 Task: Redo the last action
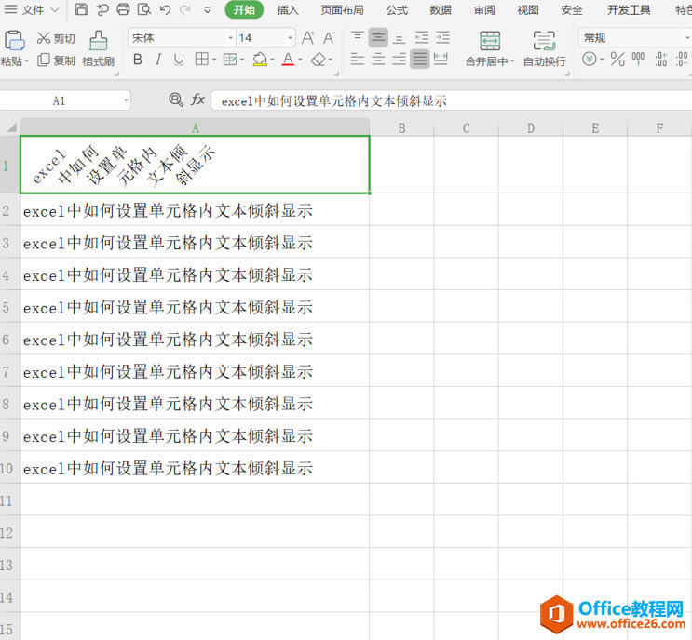(185, 9)
